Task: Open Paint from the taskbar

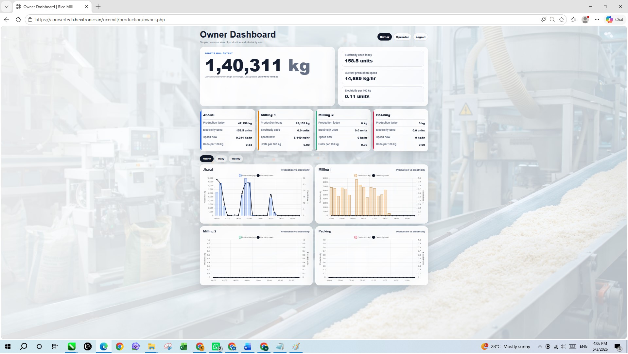Action: pos(296,347)
